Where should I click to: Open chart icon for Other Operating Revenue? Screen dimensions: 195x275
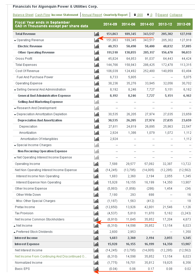pos(97,52)
